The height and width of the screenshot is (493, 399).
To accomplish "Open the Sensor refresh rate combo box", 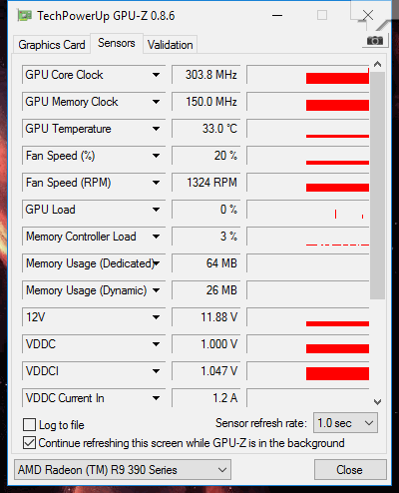I will (345, 423).
